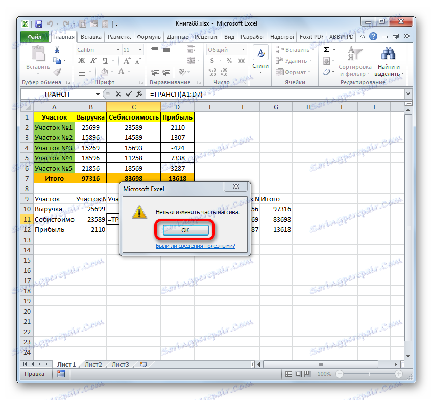Open the 'Были ли сведения полезными?' link
Screen dimensions: 433x400
196,246
